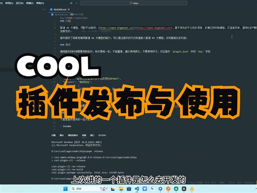Open File Explorer from the taskbar
257x193 pixels.
coord(121,189)
